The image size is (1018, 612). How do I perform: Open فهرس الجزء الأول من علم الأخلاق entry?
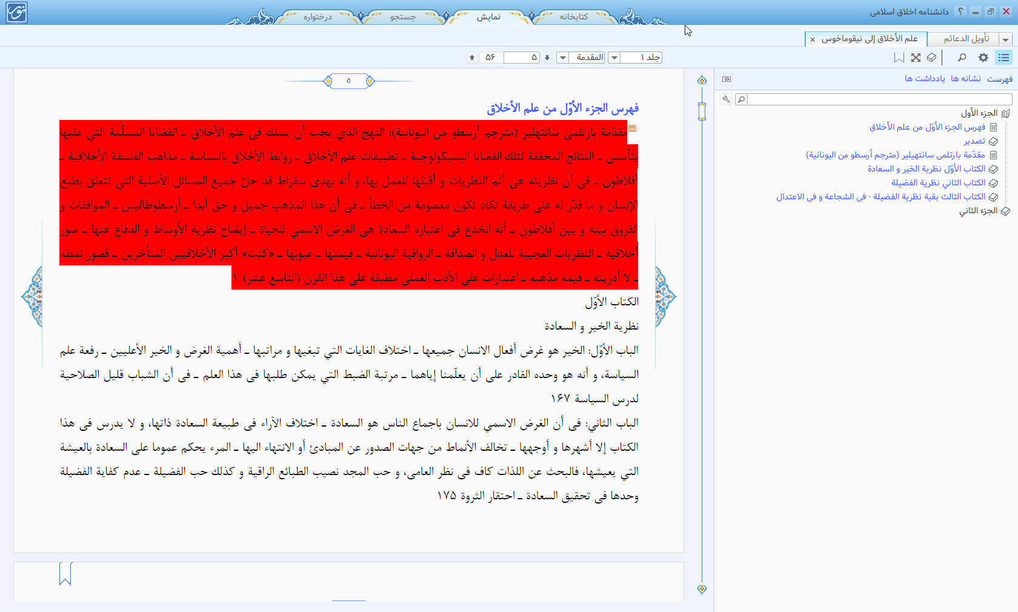coord(927,127)
